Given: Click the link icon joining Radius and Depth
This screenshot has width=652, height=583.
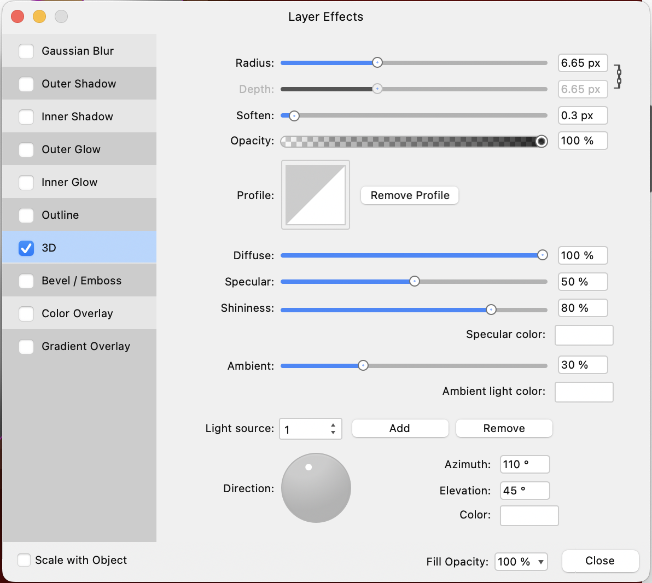Looking at the screenshot, I should [619, 76].
